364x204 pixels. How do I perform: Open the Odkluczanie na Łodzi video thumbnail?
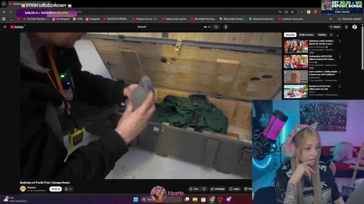296,92
